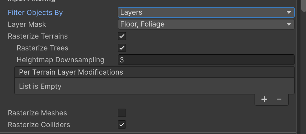Click the Filter Objects By label
This screenshot has height=134, width=306.
(x=35, y=13)
